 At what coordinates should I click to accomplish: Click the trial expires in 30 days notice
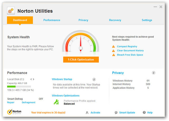(48, 113)
